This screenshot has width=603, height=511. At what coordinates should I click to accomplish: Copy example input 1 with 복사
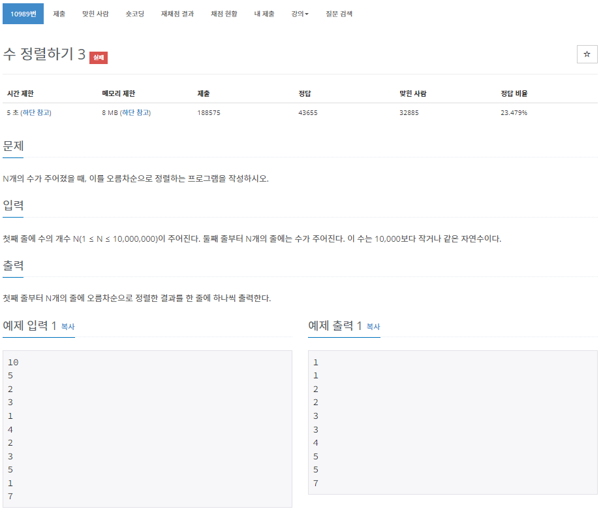[68, 327]
